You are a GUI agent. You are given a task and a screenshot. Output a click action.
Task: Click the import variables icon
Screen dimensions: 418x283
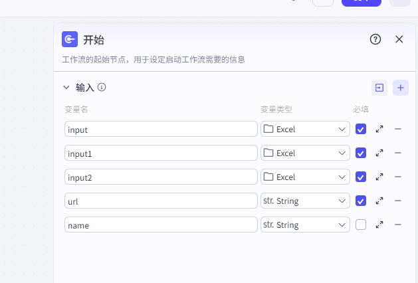[x=379, y=88]
